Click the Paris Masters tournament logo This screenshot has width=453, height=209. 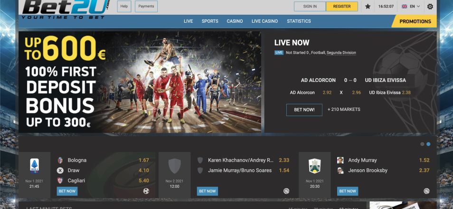[x=315, y=166]
